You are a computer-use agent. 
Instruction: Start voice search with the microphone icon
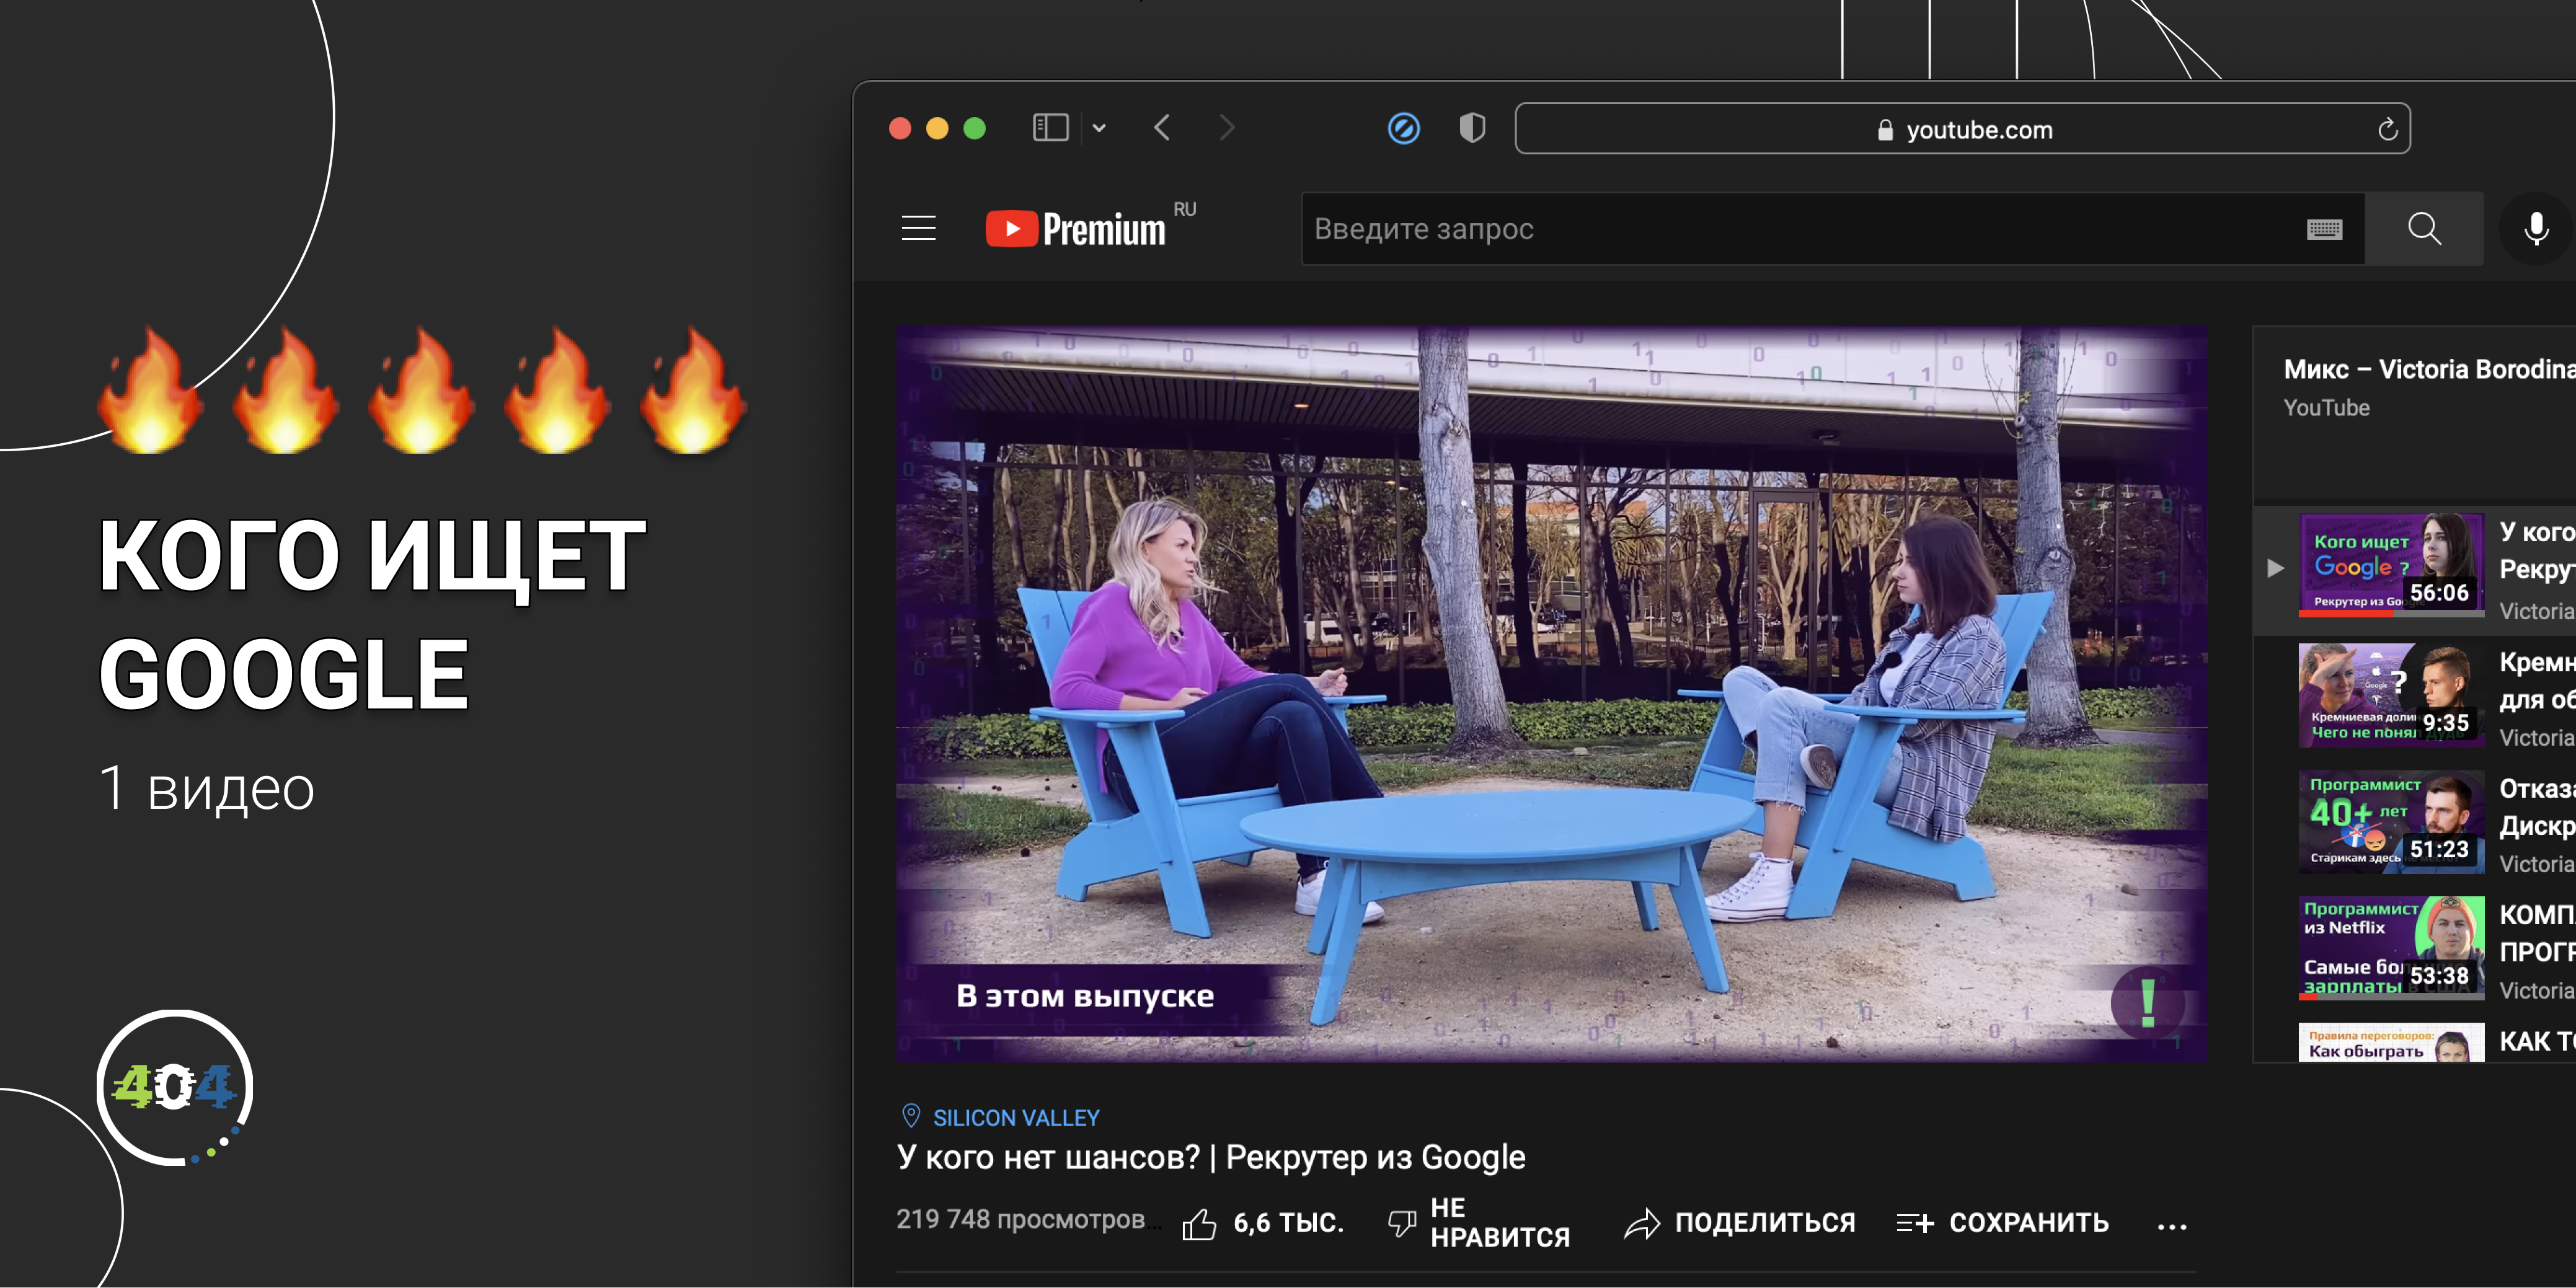[2536, 229]
